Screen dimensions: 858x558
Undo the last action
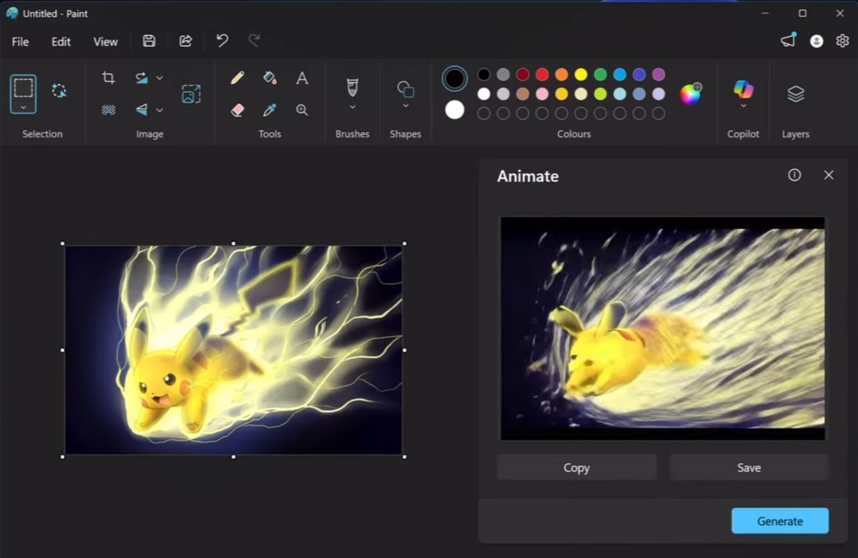(222, 40)
